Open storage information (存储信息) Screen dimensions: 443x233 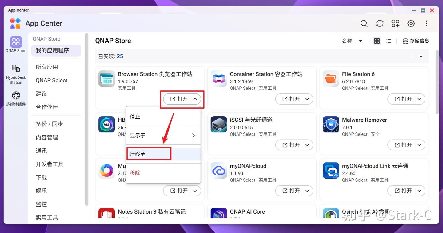[x=416, y=41]
